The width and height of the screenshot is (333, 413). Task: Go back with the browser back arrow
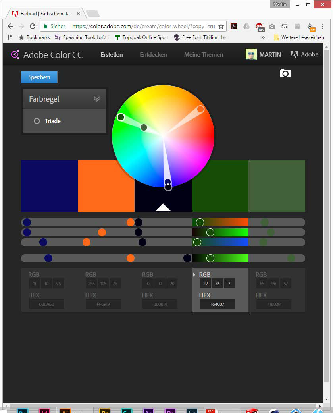(x=10, y=26)
